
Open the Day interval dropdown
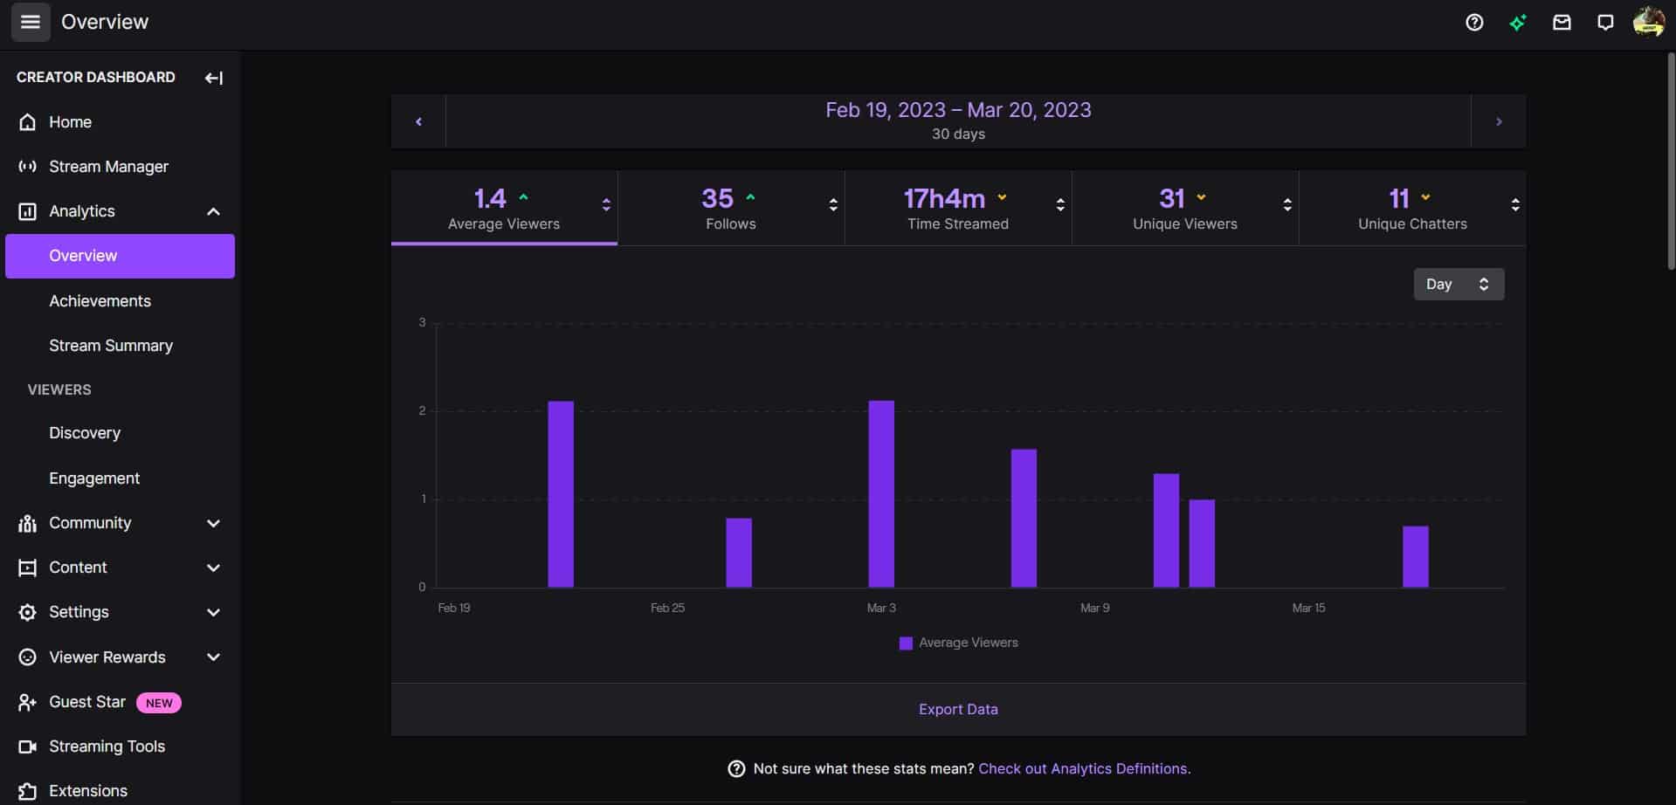point(1458,284)
